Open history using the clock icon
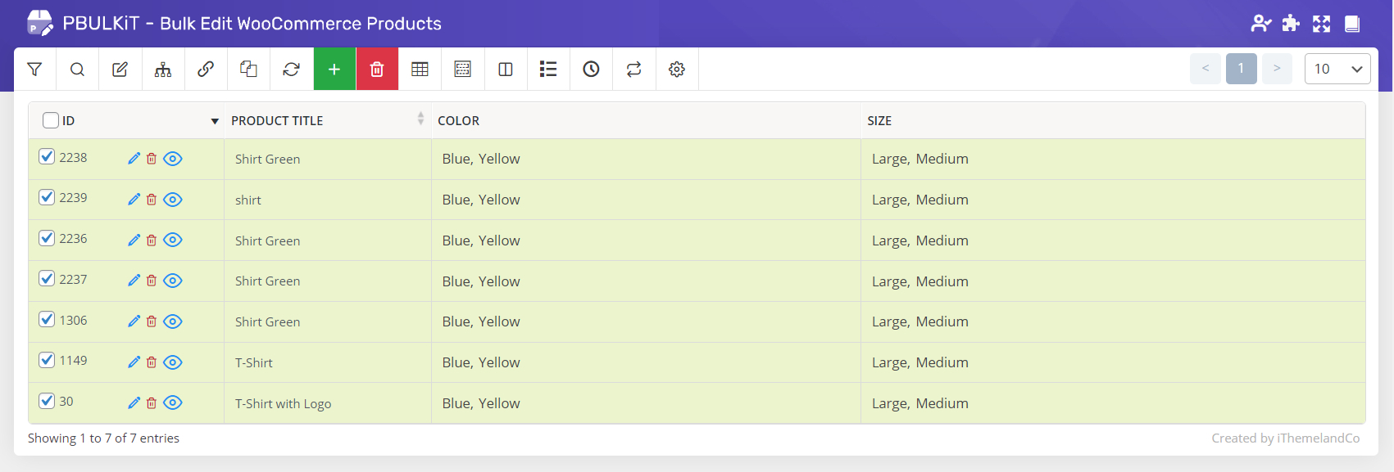 coord(591,70)
